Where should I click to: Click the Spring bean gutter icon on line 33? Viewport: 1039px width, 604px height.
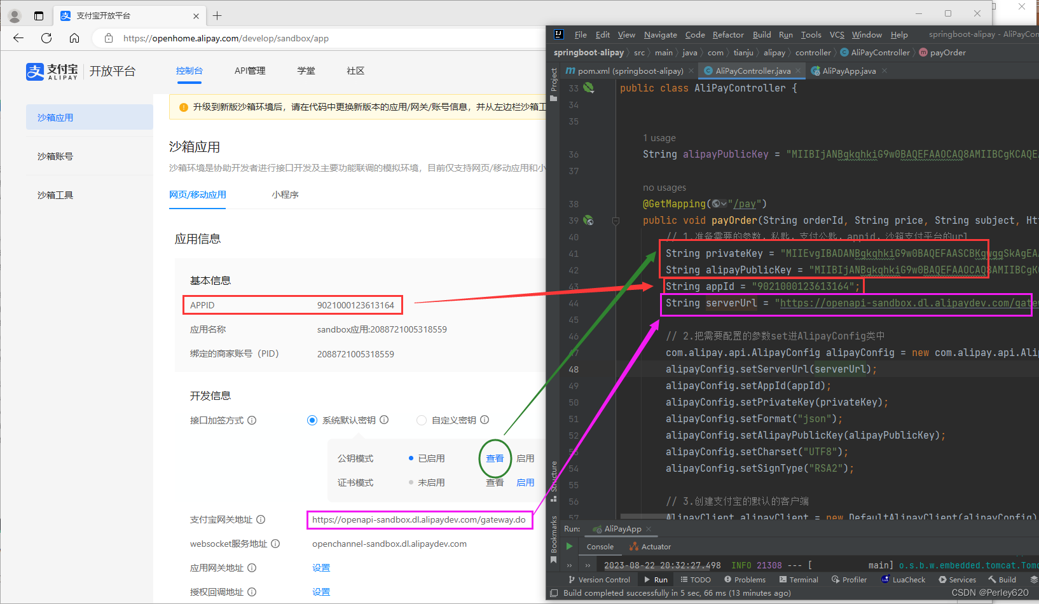589,88
